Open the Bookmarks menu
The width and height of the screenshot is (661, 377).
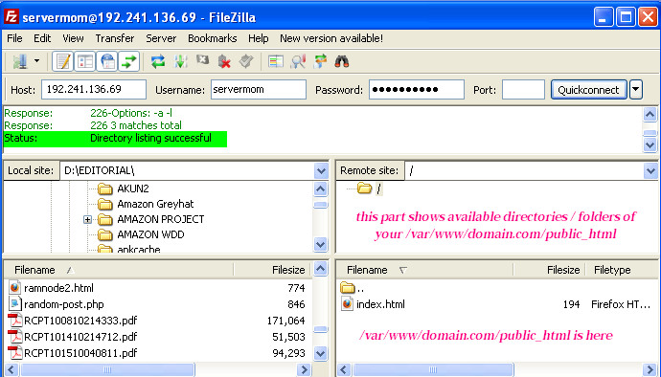coord(213,38)
